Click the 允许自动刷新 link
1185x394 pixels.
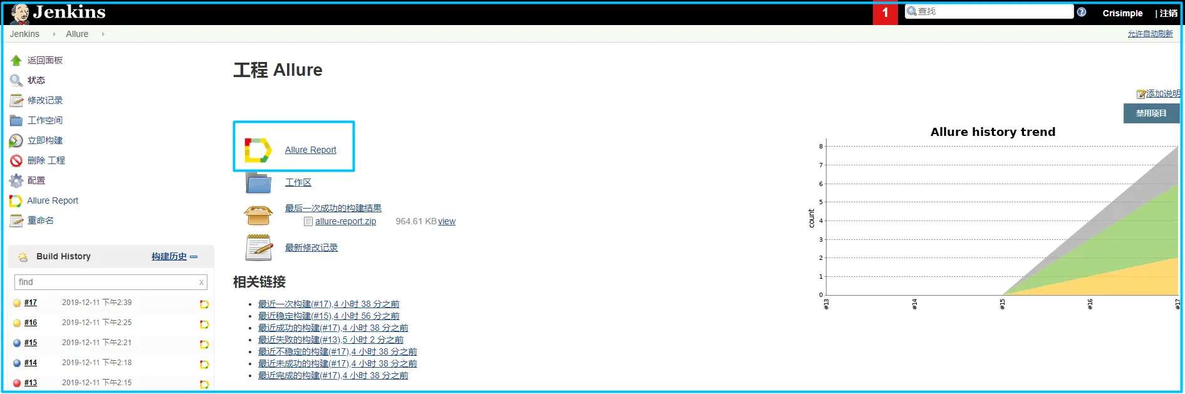click(x=1151, y=34)
